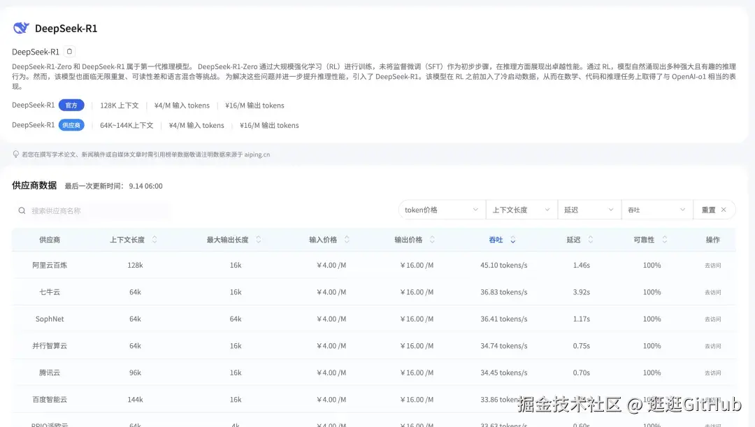This screenshot has height=427, width=755.
Task: Click the 供应商 column header
Action: pos(48,240)
